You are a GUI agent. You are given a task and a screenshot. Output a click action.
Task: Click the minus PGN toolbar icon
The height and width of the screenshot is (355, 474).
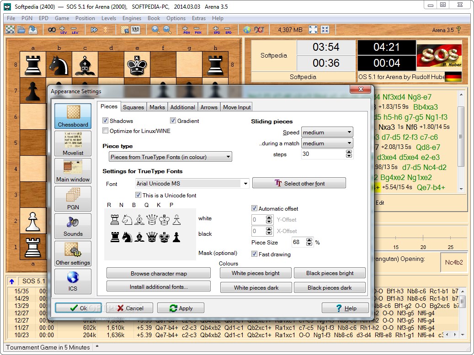(198, 30)
